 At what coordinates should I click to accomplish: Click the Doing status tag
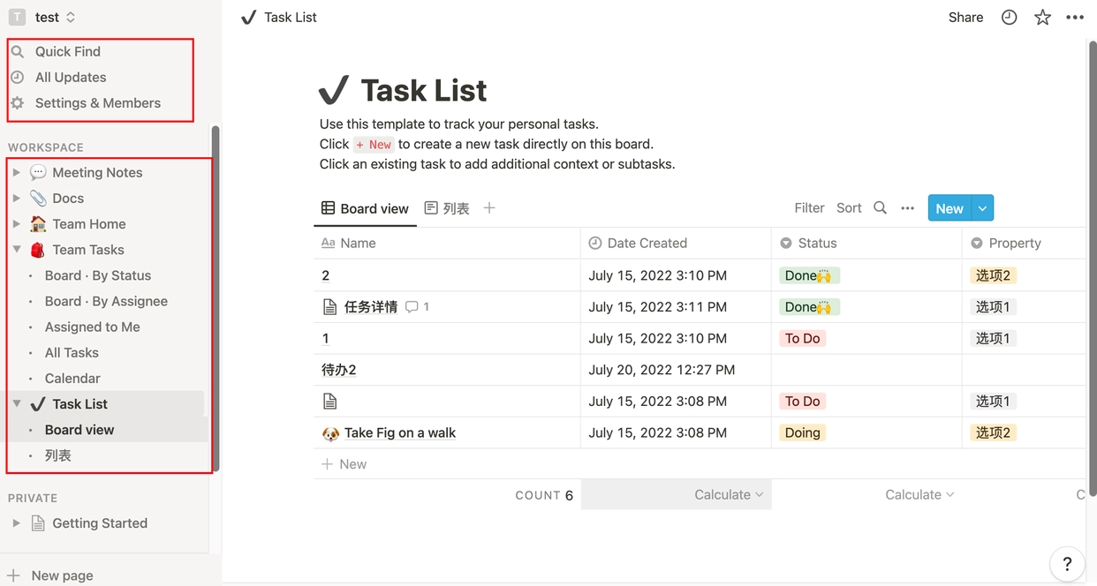tap(802, 432)
